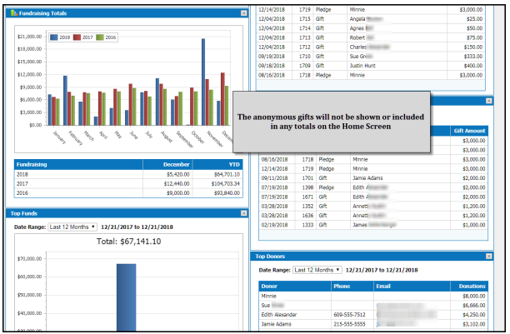Click phone number 609-555-7512
The width and height of the screenshot is (510, 334).
[x=349, y=315]
